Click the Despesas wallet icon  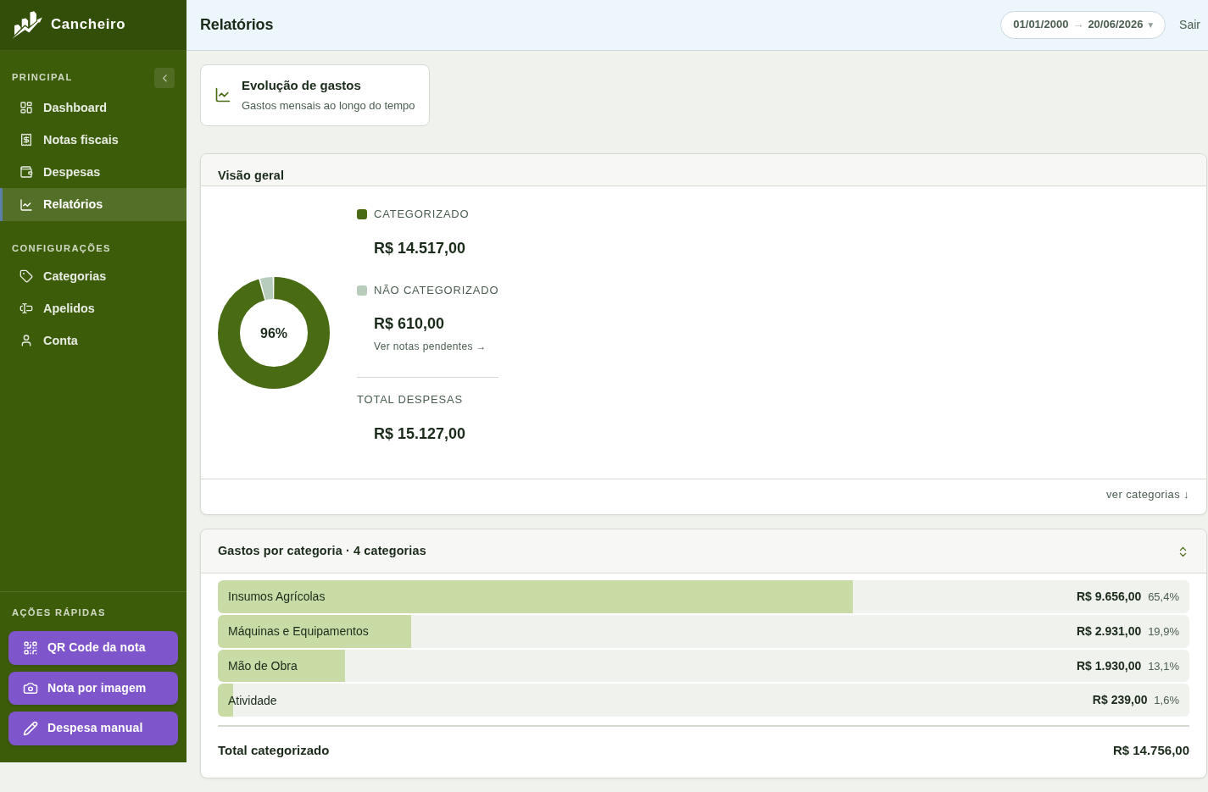pyautogui.click(x=26, y=172)
